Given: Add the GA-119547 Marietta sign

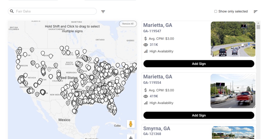Looking at the screenshot, I should pyautogui.click(x=199, y=64).
